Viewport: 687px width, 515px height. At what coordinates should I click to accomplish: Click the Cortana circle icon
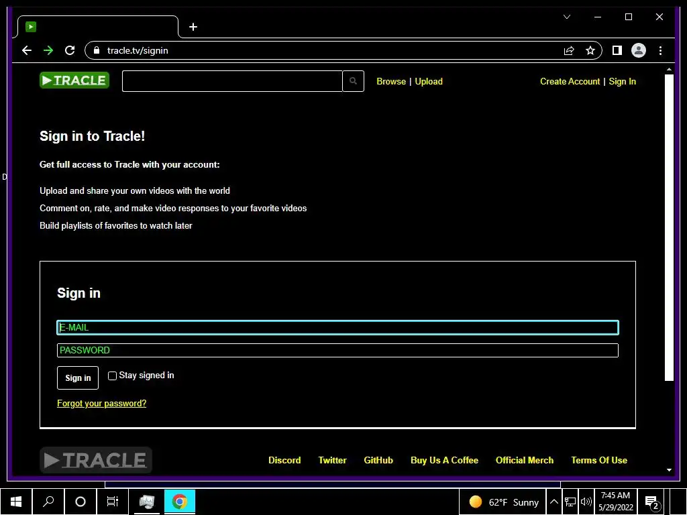tap(81, 502)
